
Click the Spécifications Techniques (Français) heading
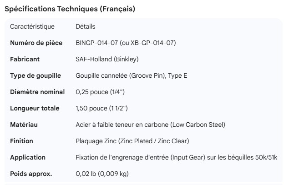[69, 9]
